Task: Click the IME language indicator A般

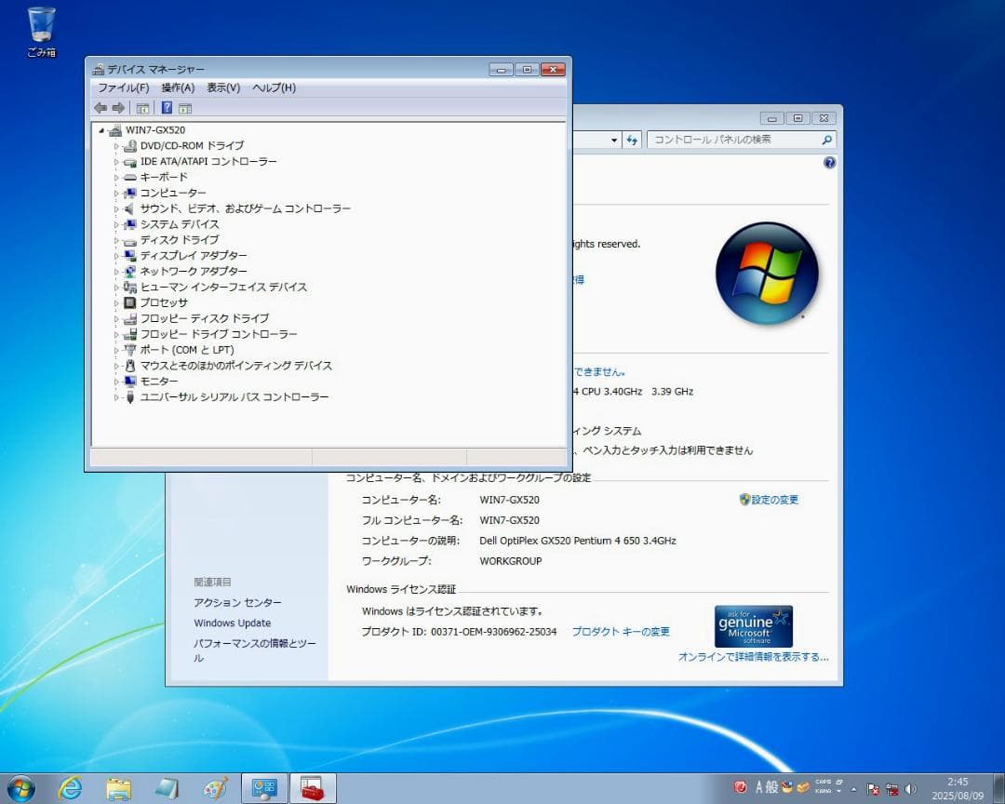Action: pos(765,788)
